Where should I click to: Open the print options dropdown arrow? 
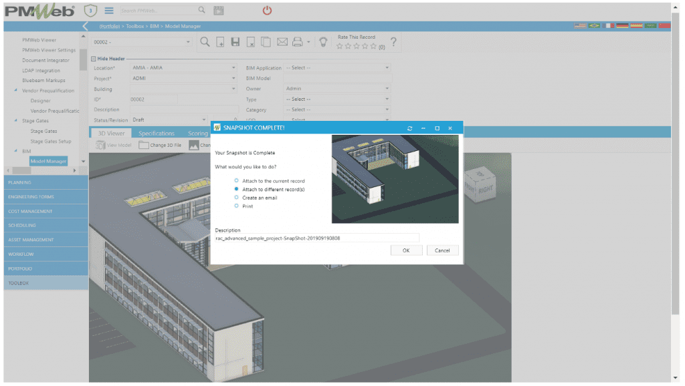pos(308,42)
